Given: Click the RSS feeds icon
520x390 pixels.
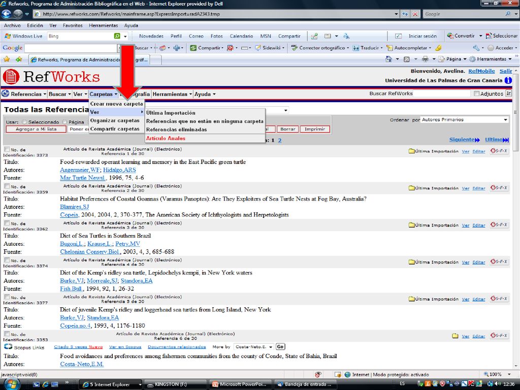Looking at the screenshot, I should (x=406, y=59).
